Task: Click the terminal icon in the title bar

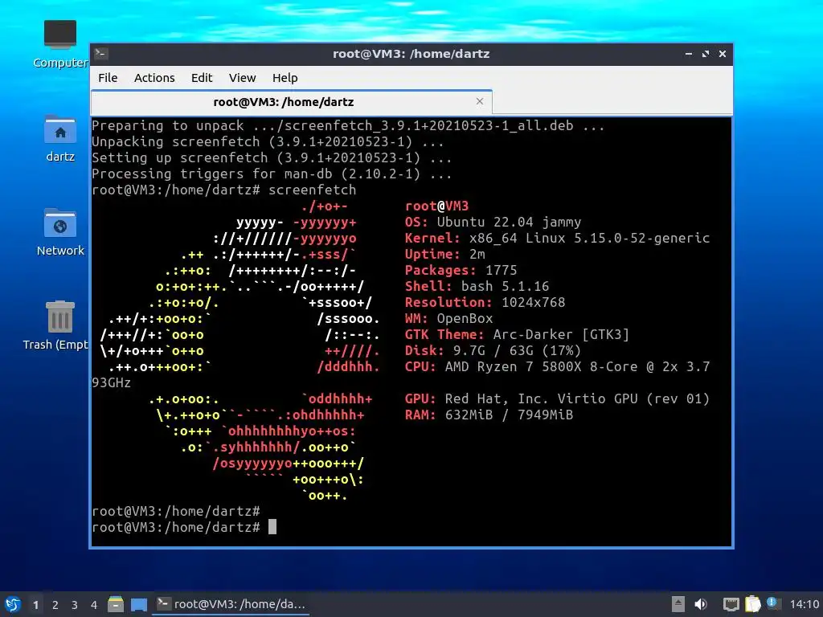Action: 101,53
